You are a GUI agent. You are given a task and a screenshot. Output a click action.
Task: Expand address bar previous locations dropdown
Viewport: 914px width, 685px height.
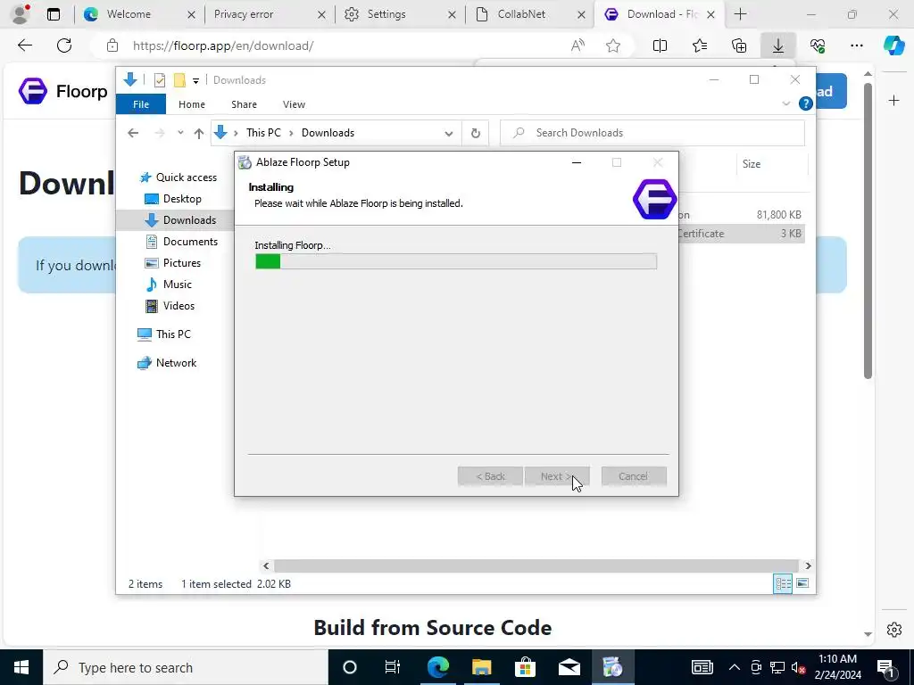click(449, 134)
